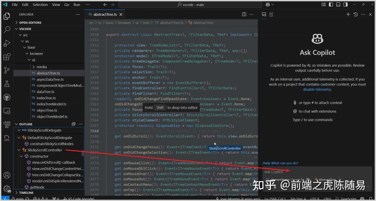
Task: Toggle the bottom panel
Action: pos(338,5)
